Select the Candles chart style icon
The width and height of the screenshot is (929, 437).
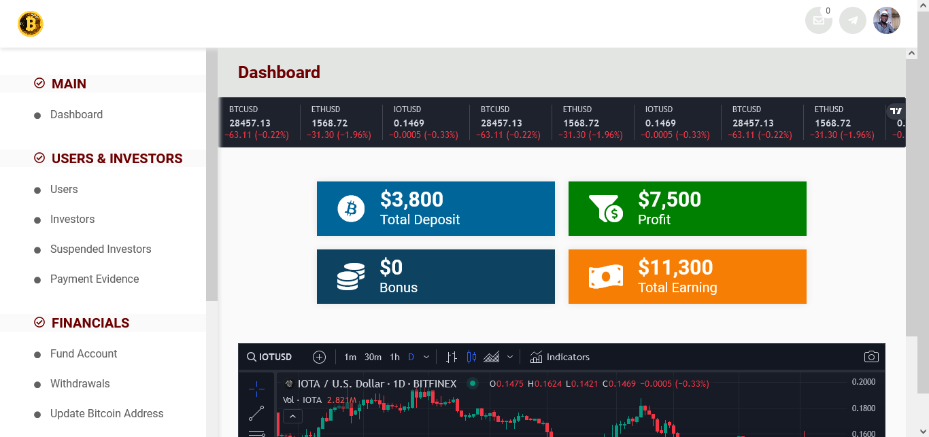pos(471,357)
